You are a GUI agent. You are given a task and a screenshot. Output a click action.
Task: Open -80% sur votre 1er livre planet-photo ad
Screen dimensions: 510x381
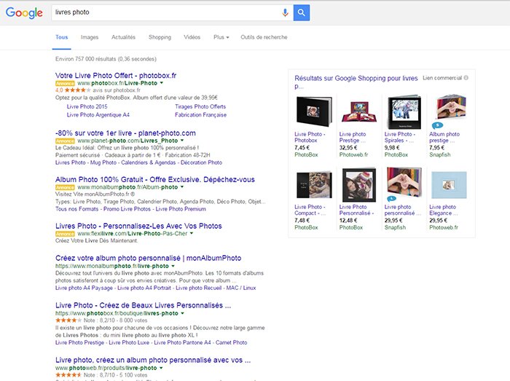[125, 133]
